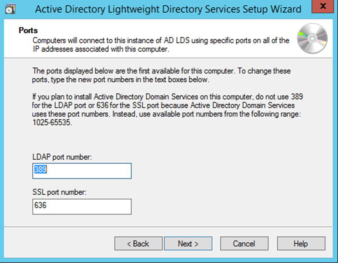The height and width of the screenshot is (263, 338).
Task: Click the bold "Ports" heading
Action: 29,31
